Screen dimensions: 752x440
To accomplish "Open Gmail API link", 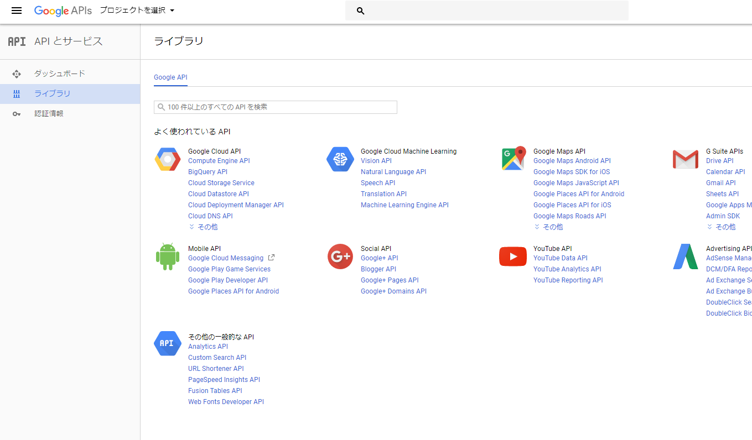I will coord(721,183).
